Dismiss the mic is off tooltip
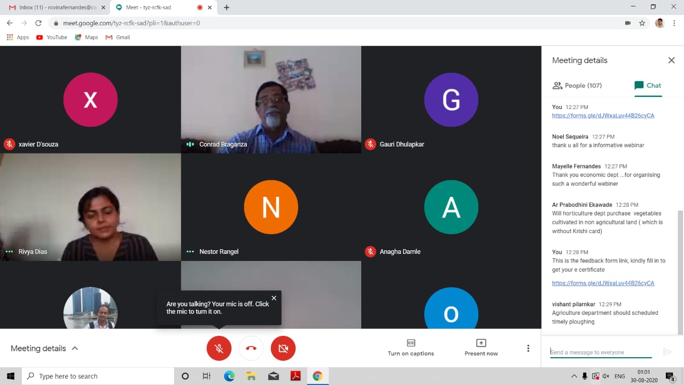This screenshot has width=684, height=385. 274,298
